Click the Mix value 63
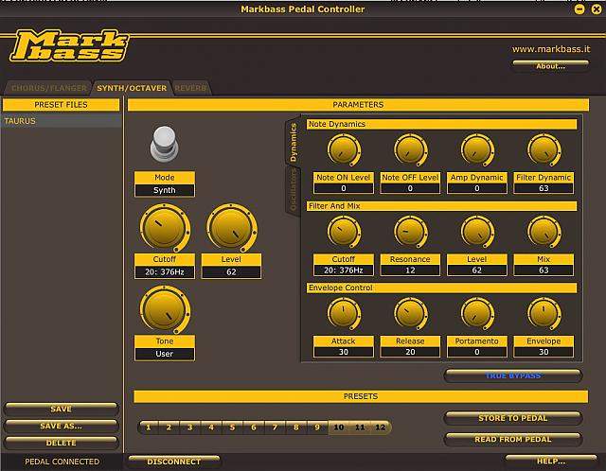606x471 pixels. 544,270
